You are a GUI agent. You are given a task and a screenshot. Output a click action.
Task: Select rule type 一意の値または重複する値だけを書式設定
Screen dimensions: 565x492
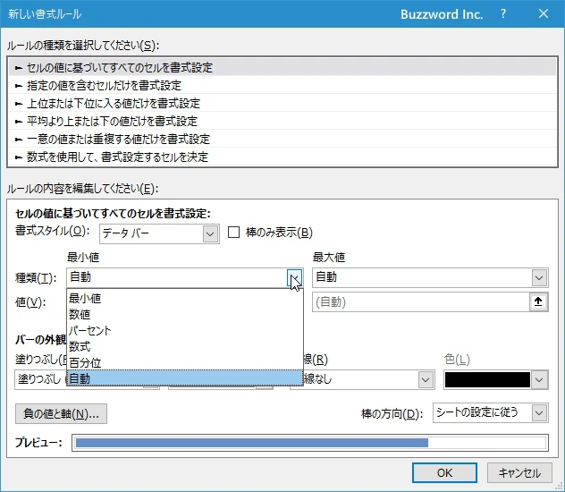[x=282, y=140]
